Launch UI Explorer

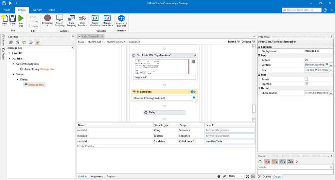click(121, 21)
